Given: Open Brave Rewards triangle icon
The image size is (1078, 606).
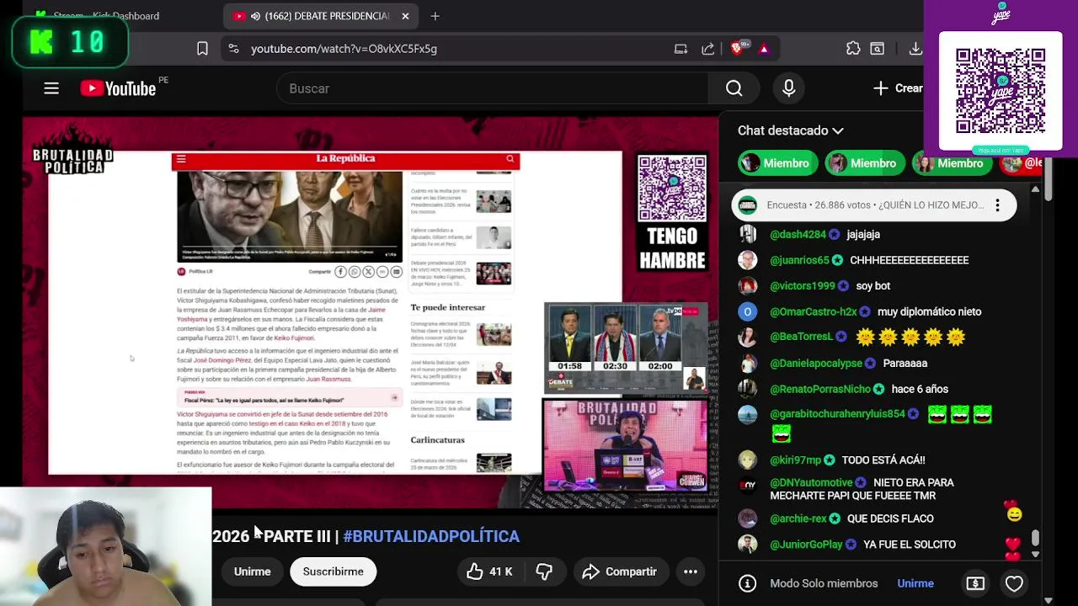Looking at the screenshot, I should pyautogui.click(x=764, y=49).
